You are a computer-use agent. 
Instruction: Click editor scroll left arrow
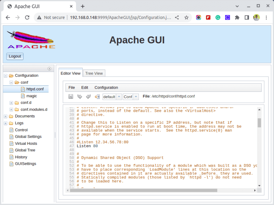[68, 190]
